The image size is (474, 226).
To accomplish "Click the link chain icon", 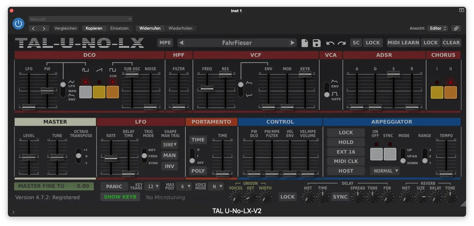I will 456,28.
